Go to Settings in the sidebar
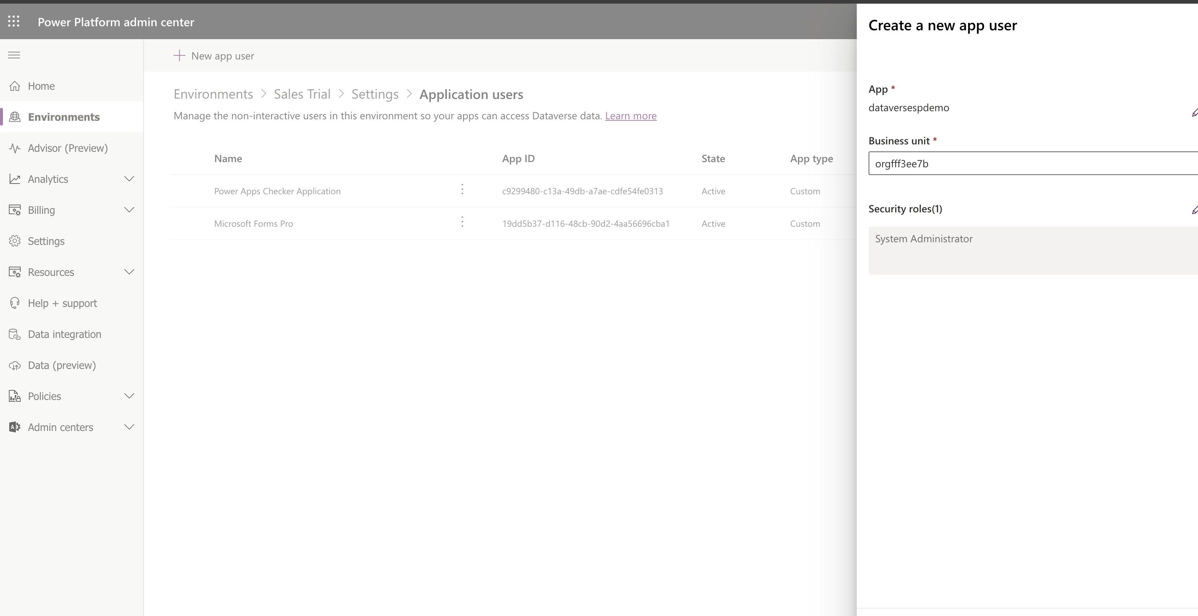1198x616 pixels. tap(72, 241)
